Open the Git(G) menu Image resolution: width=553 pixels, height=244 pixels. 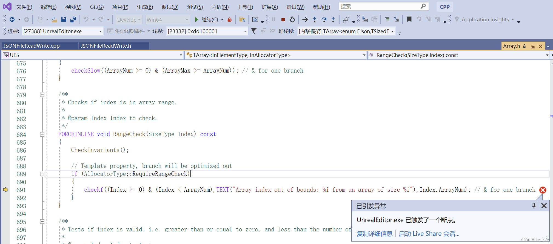[97, 7]
